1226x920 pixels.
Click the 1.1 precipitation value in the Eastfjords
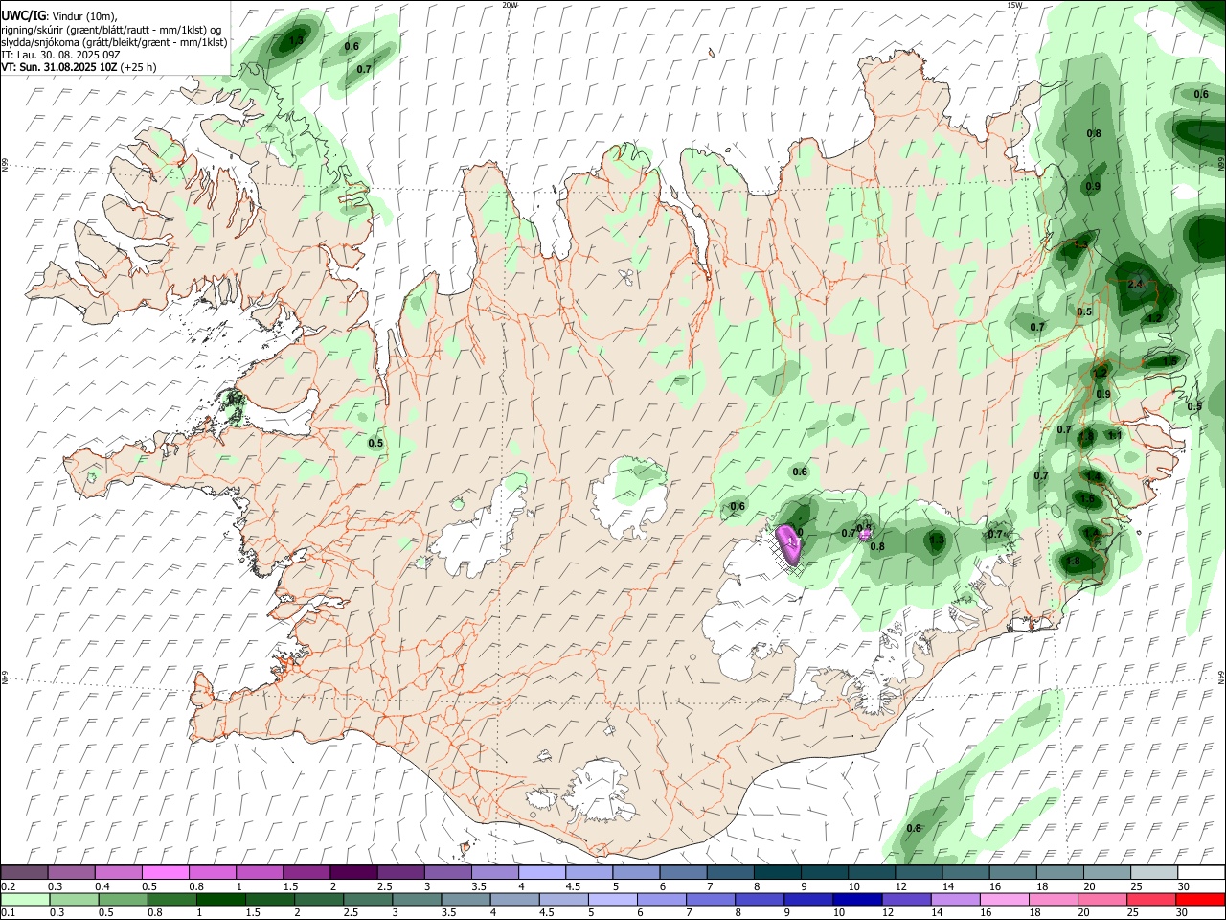tap(1114, 435)
